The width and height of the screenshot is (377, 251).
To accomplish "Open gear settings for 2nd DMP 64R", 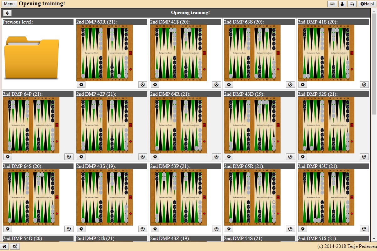I will click(155, 157).
